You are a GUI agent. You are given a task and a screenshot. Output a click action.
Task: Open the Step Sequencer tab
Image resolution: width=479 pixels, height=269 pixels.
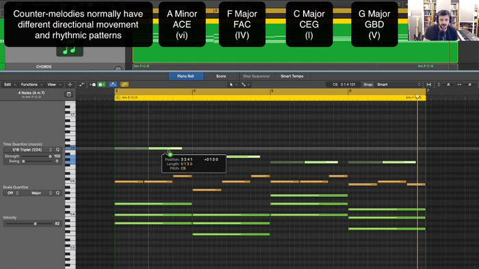click(257, 76)
